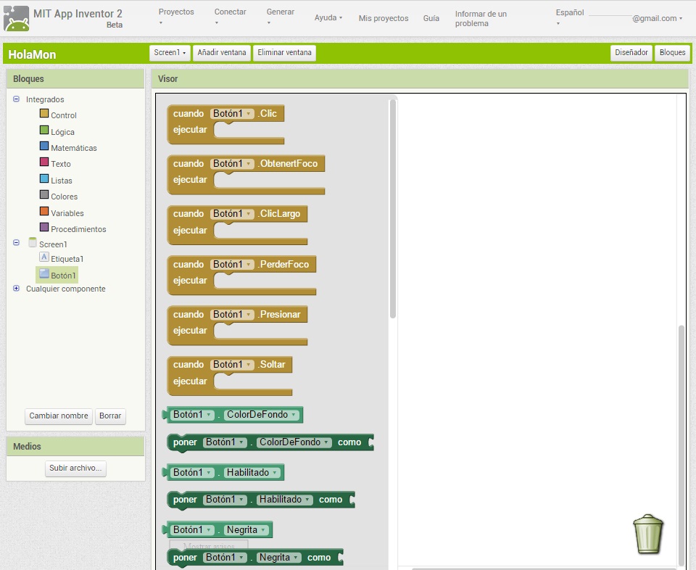This screenshot has height=570, width=696.
Task: Select the Control blocks color square
Action: 44,113
